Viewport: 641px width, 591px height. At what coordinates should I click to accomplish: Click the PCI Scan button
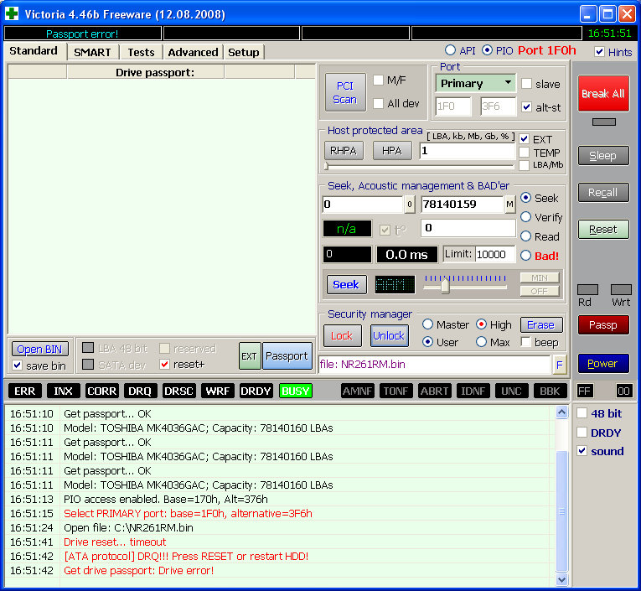(345, 92)
